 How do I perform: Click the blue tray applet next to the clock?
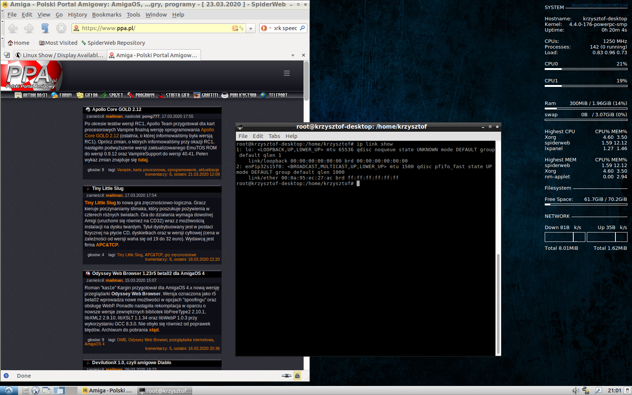599,390
